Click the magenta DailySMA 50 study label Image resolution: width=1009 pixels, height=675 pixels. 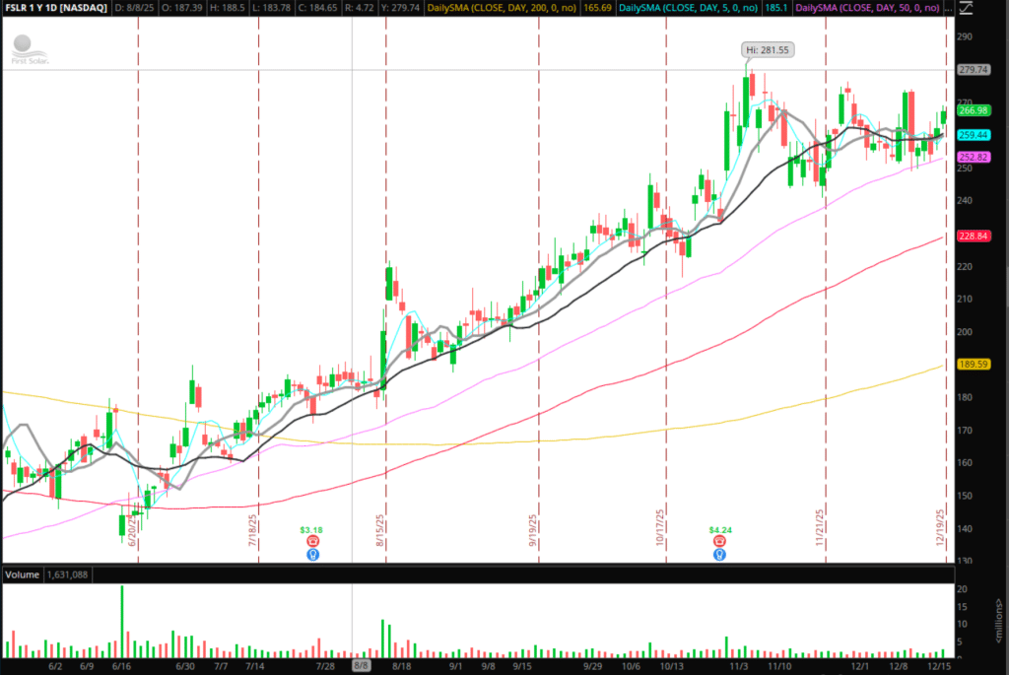point(867,8)
